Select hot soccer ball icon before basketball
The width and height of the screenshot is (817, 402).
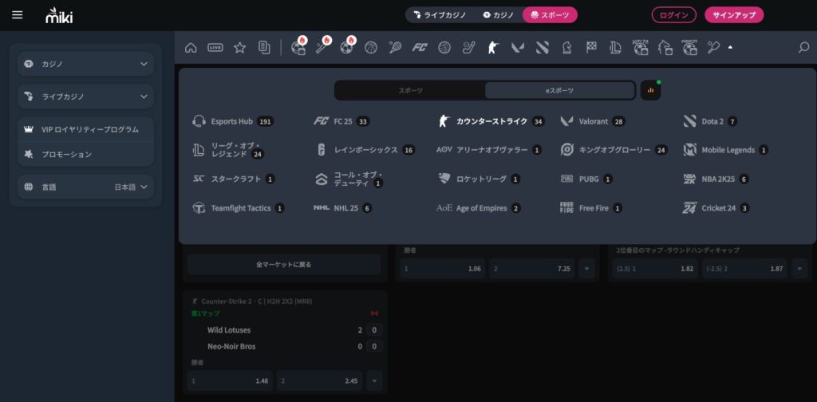tap(346, 47)
